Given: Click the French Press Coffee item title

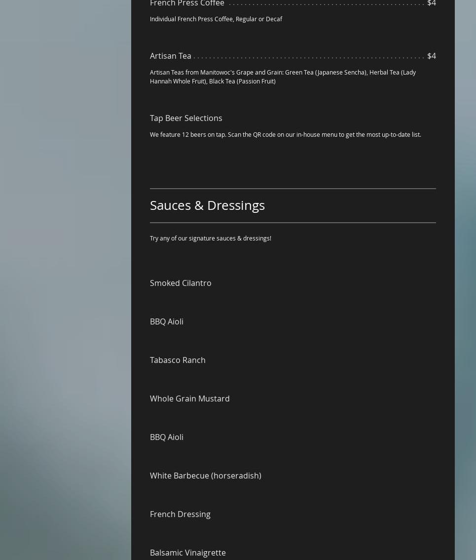Looking at the screenshot, I should 187,3.
